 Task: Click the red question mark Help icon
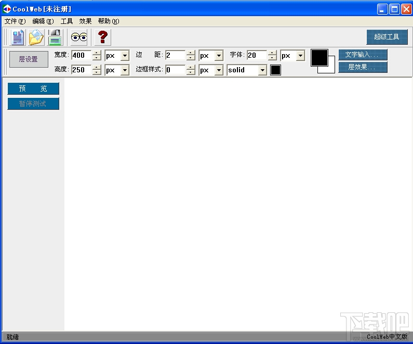103,37
